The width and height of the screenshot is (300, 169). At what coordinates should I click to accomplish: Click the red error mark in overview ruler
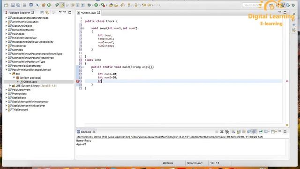(x=287, y=81)
